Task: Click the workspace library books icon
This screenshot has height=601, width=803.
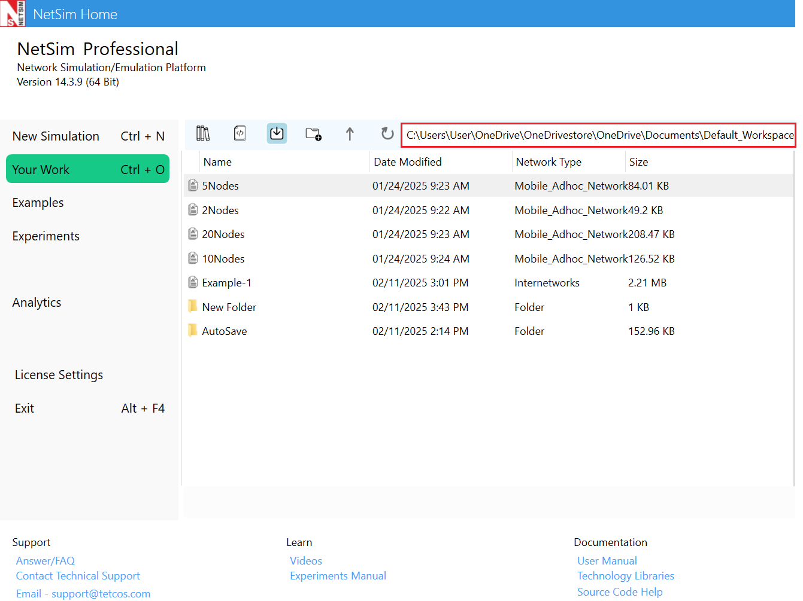Action: tap(203, 133)
